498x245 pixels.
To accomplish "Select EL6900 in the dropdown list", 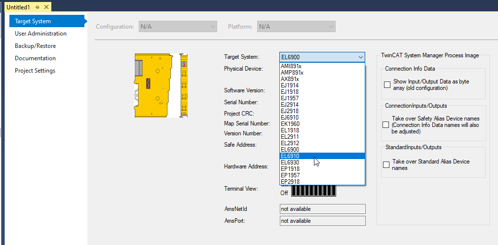I will tap(322, 149).
